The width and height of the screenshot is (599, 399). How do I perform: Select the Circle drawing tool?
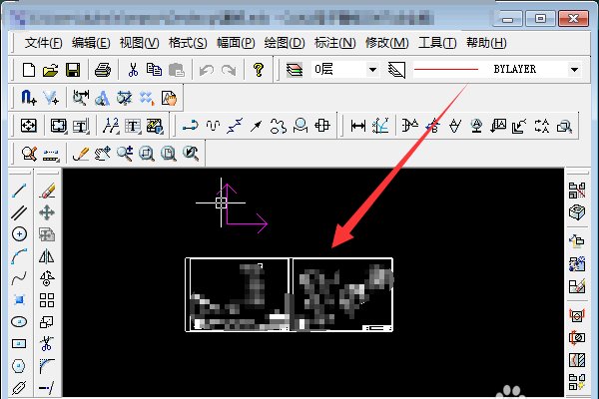pyautogui.click(x=19, y=233)
